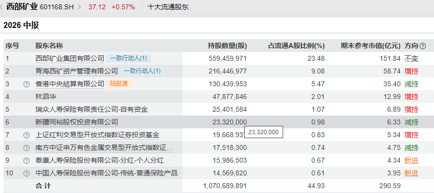Click 不变 direction for 西部矿业集团

click(411, 58)
